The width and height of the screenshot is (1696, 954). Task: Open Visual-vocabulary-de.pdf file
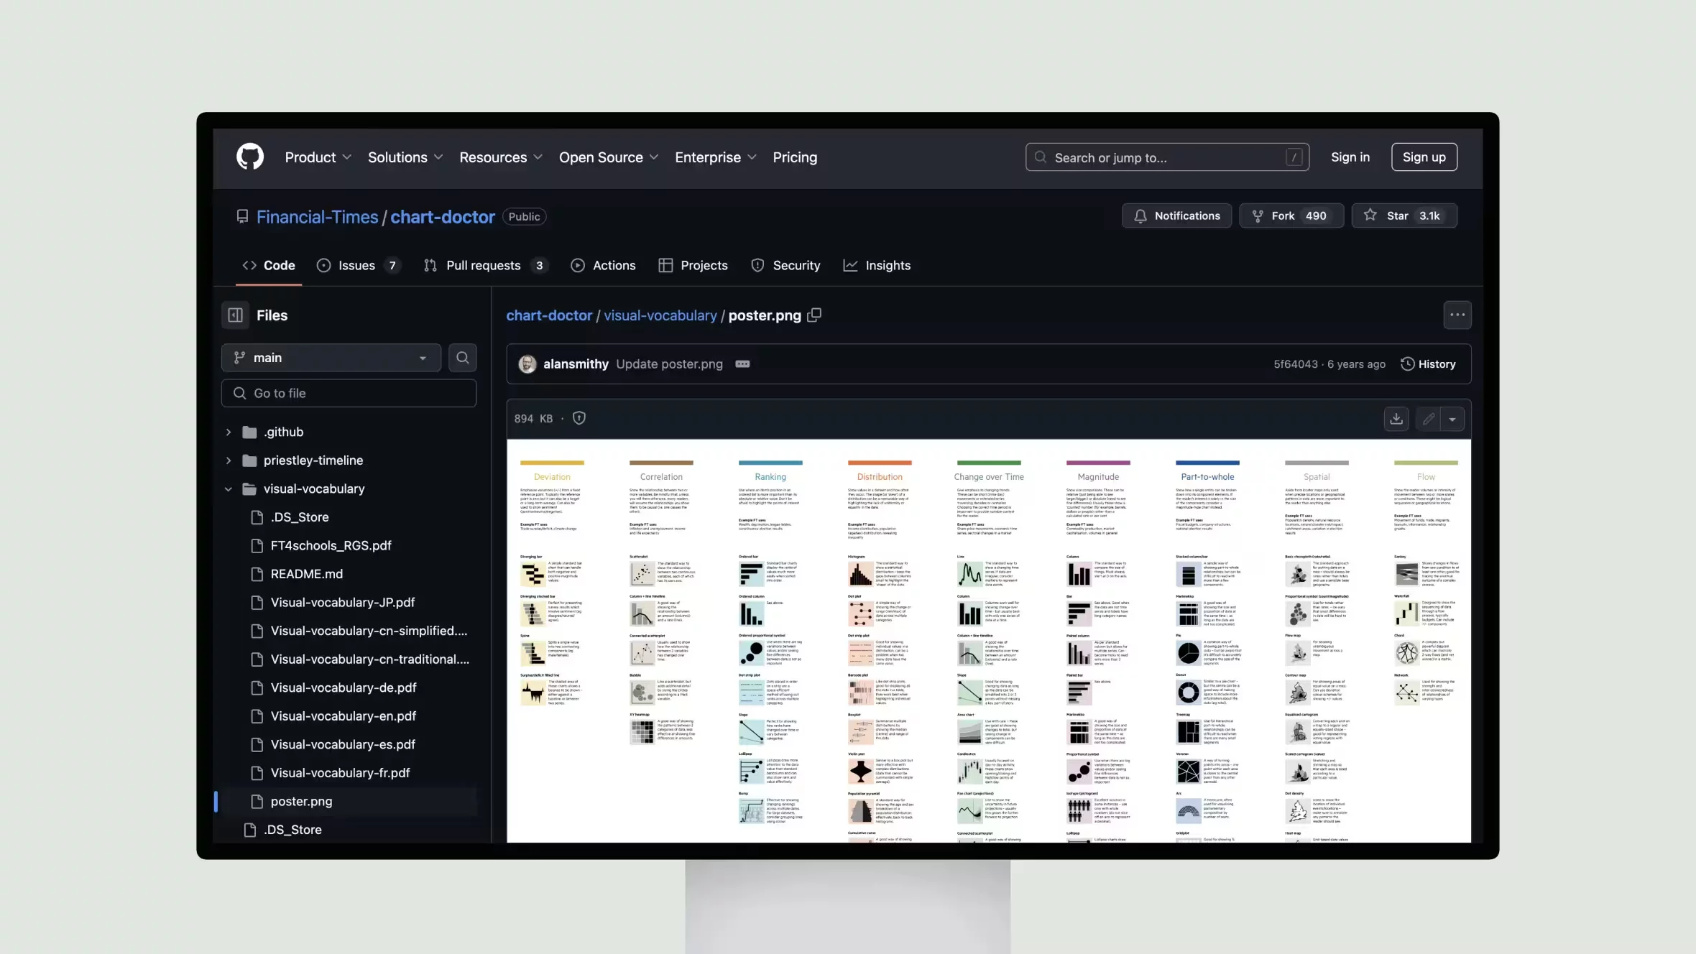click(x=344, y=688)
